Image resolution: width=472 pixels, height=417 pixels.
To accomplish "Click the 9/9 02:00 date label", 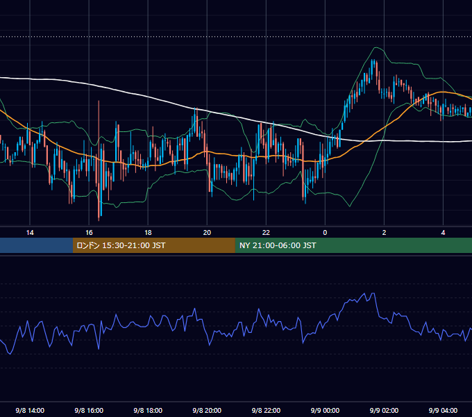I will click(384, 410).
